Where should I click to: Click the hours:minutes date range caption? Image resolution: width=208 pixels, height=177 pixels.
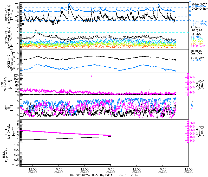(104, 175)
